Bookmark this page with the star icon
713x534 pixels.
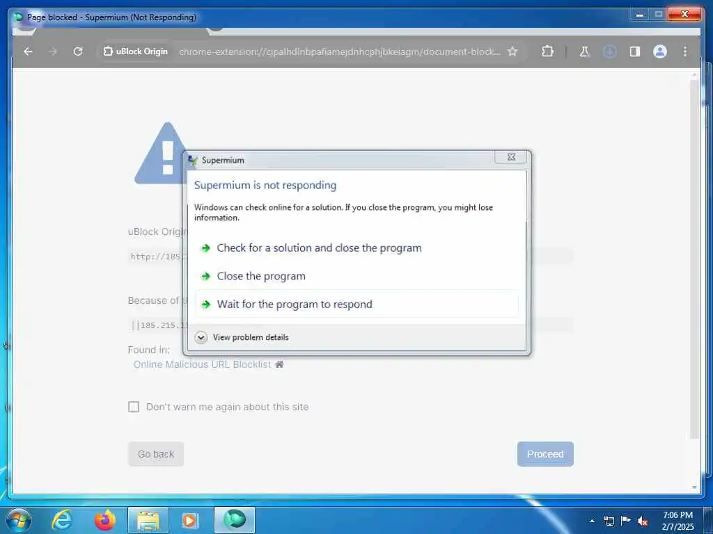coord(512,51)
